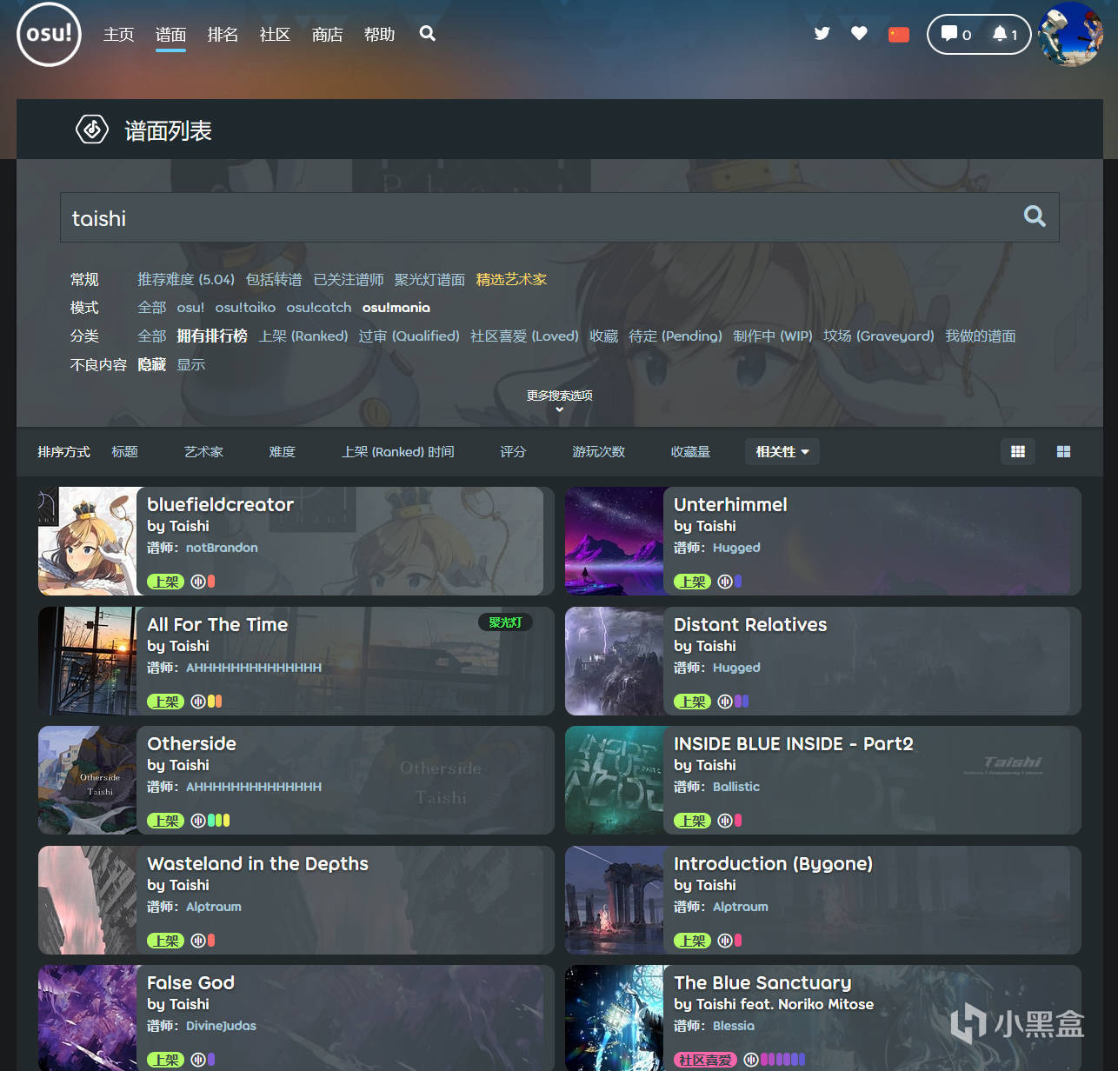The width and height of the screenshot is (1118, 1071).
Task: Open 社区 nav menu
Action: click(x=275, y=34)
